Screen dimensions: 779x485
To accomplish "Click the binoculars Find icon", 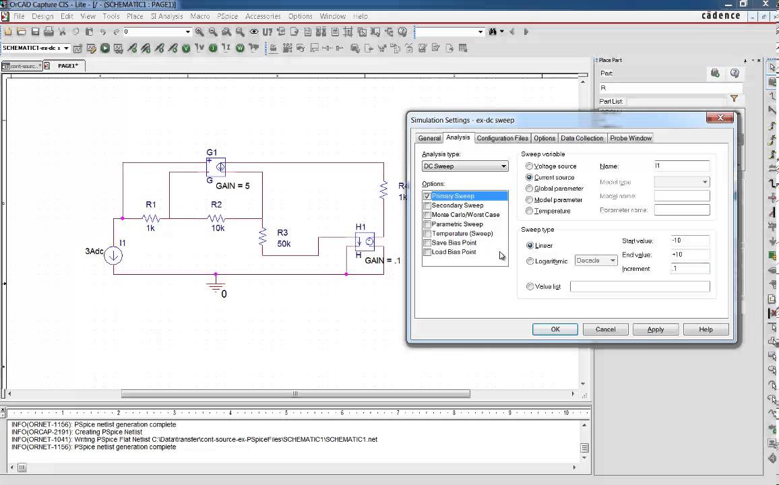I will click(x=493, y=32).
